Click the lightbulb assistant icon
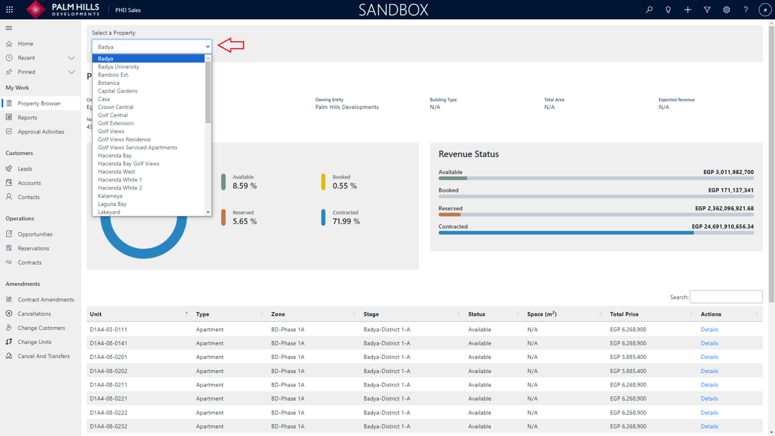The height and width of the screenshot is (436, 775). 668,9
